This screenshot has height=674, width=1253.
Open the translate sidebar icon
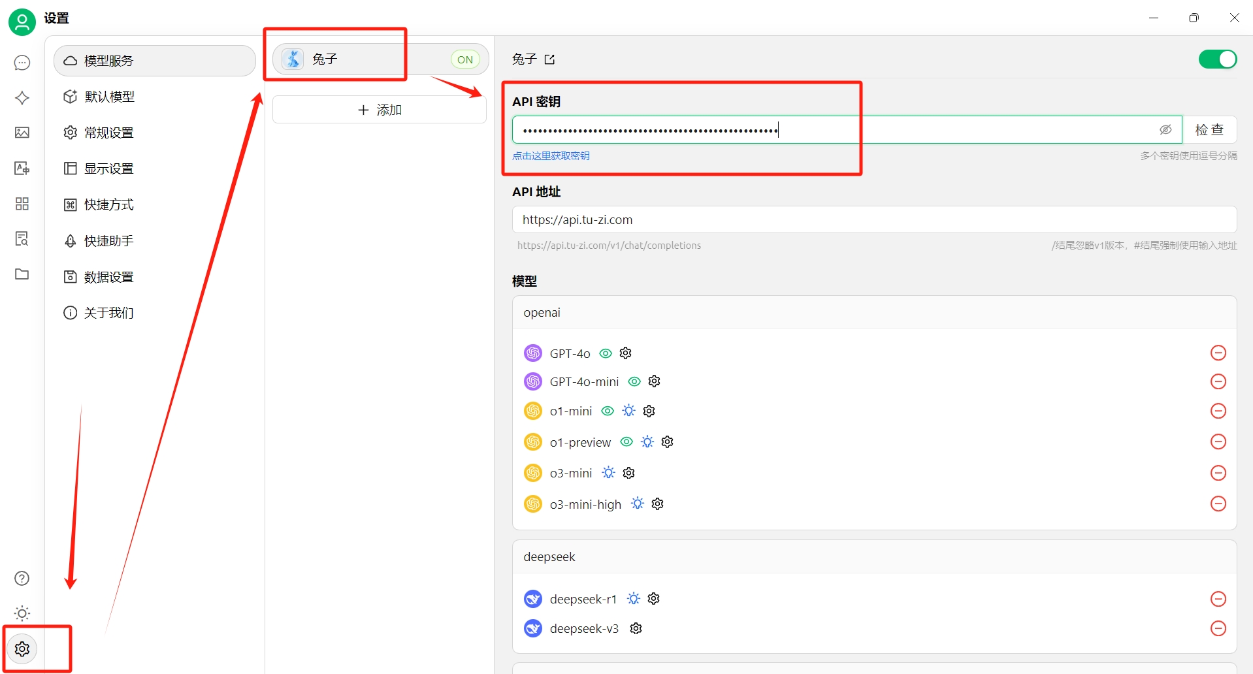(22, 168)
